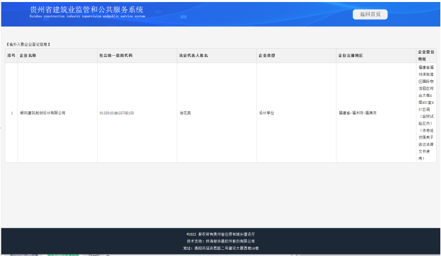Select the 社会统一信用代码 column header
441x256 pixels.
click(137, 56)
